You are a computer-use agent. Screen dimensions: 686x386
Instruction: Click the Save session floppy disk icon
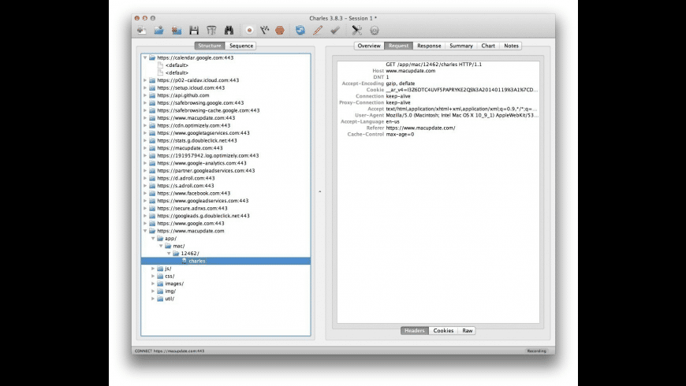[193, 31]
